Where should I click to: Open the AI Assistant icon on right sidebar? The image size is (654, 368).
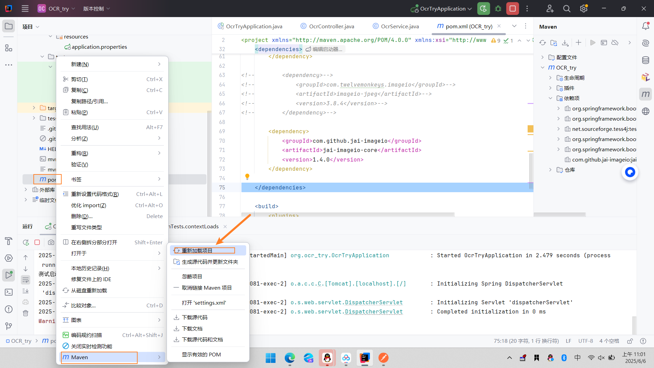pyautogui.click(x=646, y=43)
